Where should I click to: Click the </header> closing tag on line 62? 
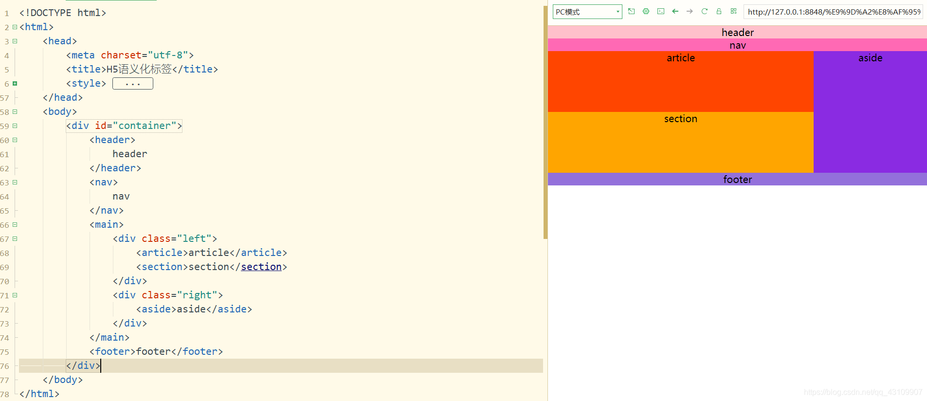click(x=115, y=168)
